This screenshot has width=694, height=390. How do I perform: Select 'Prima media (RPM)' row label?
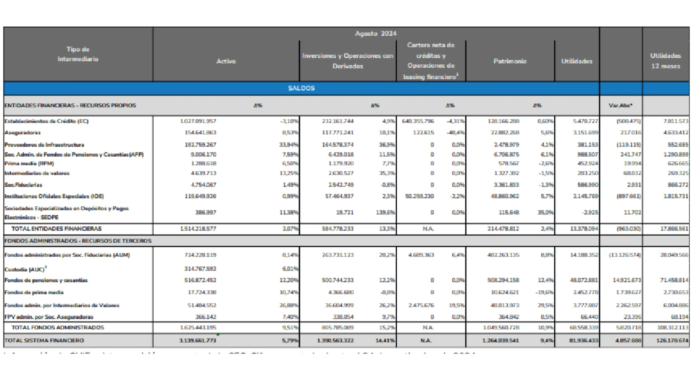(x=29, y=163)
